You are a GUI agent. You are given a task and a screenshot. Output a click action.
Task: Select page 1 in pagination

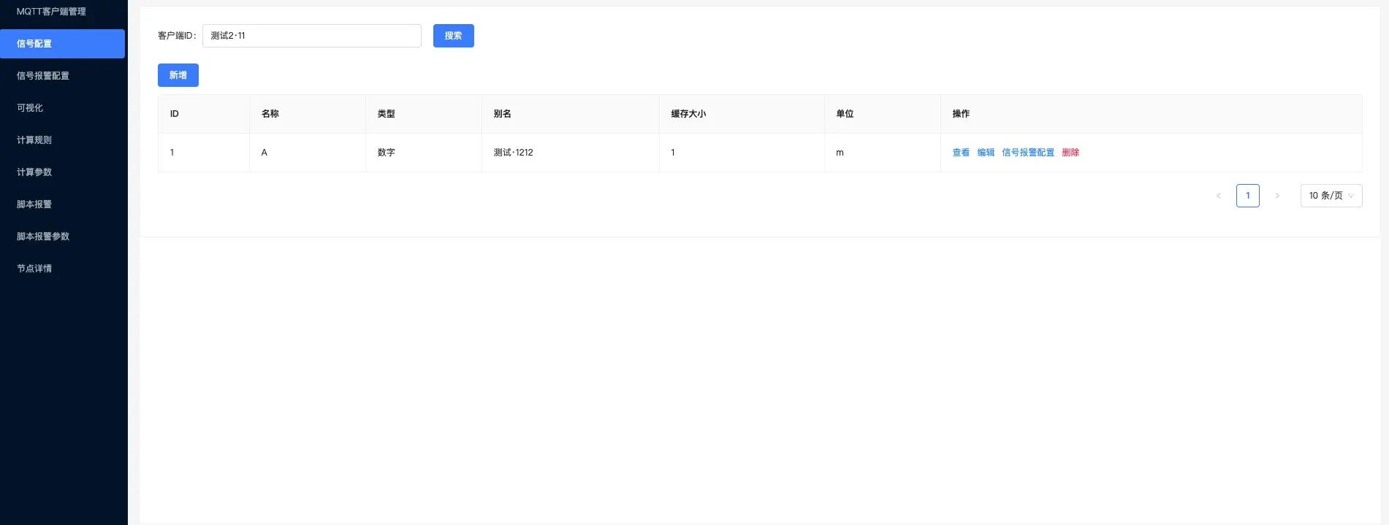click(x=1247, y=196)
